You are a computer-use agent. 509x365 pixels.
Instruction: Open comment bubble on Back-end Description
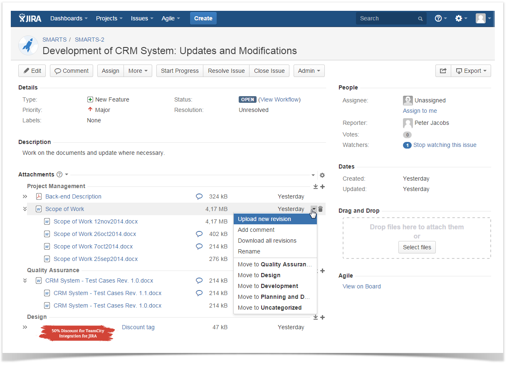tap(199, 196)
